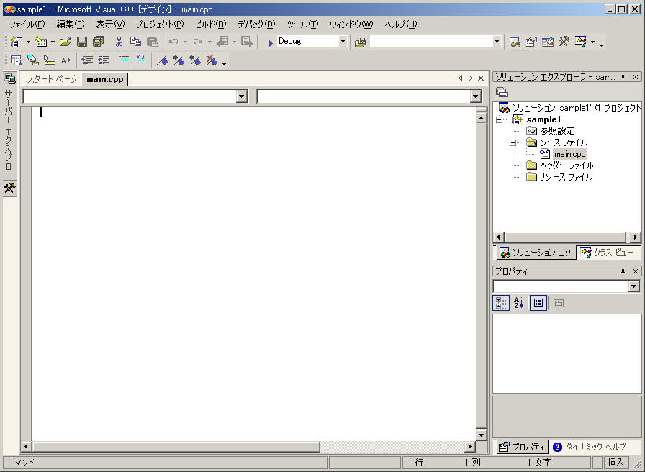Click the Navigate Backward icon

(222, 42)
